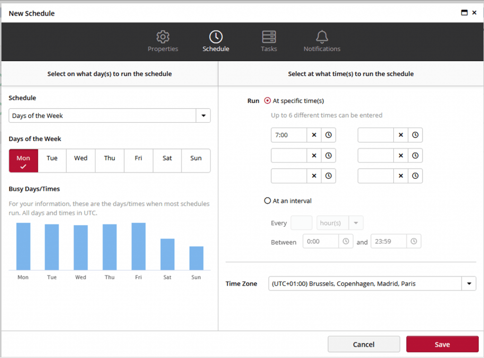Click the 'Up to 6 different times can be entered' hint
484x358 pixels.
click(x=327, y=115)
